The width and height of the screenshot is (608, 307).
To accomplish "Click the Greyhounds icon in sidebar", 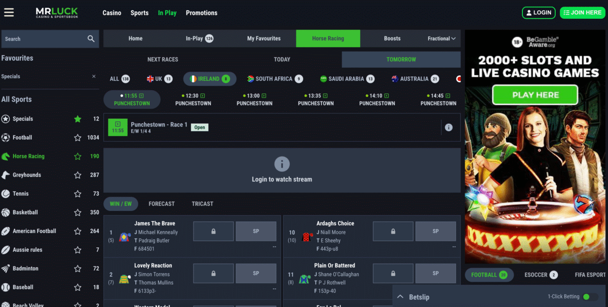I will click(6, 175).
